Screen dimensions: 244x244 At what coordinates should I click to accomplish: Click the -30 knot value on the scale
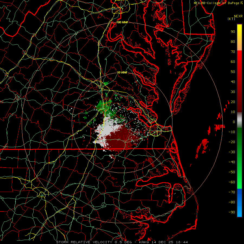232,152
